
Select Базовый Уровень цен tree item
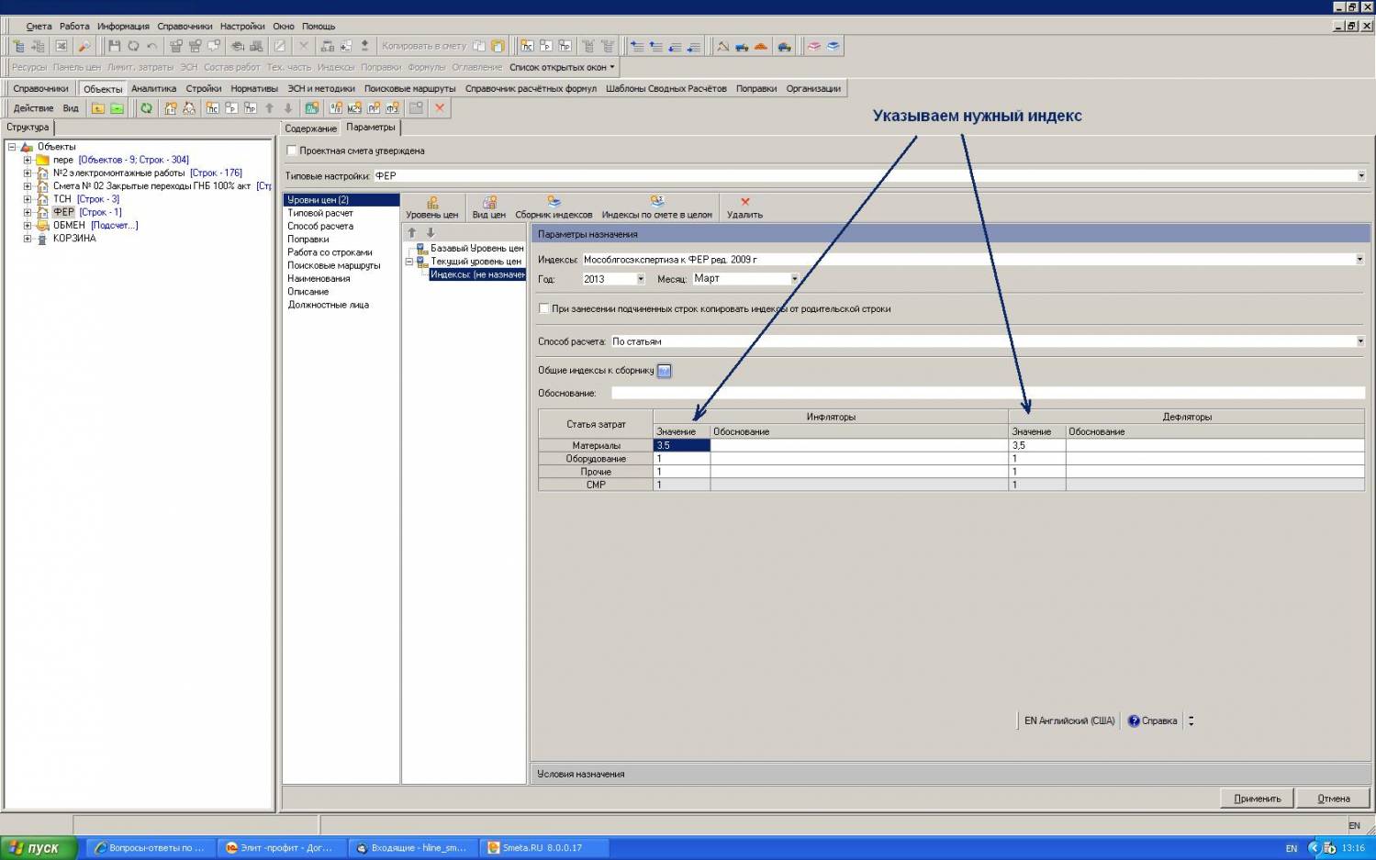[x=477, y=249]
